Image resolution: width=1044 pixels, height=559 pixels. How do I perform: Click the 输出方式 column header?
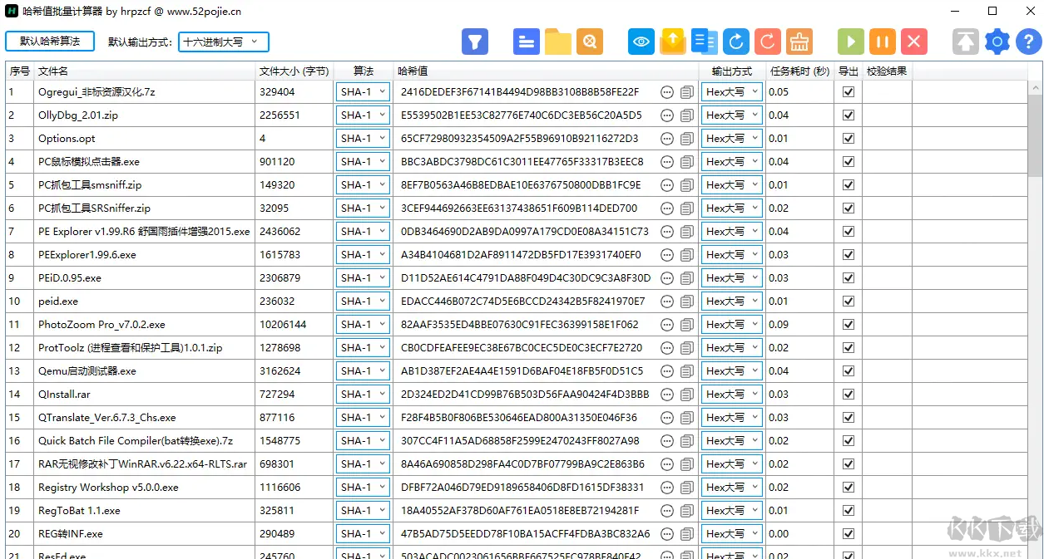[x=732, y=71]
